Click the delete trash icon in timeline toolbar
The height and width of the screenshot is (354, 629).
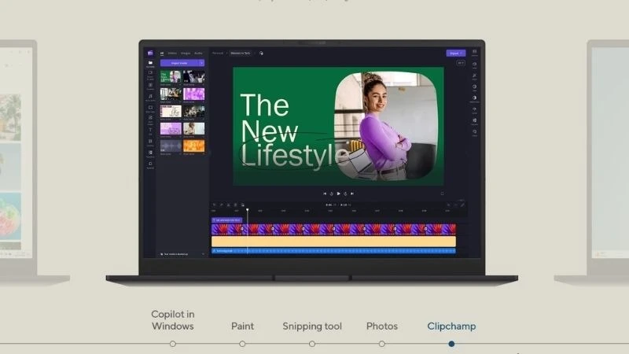coord(236,205)
